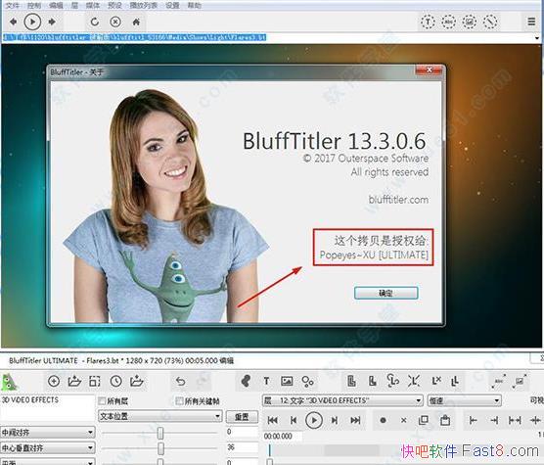The width and height of the screenshot is (544, 465).
Task: Open the 文件 (File) menu
Action: click(13, 5)
